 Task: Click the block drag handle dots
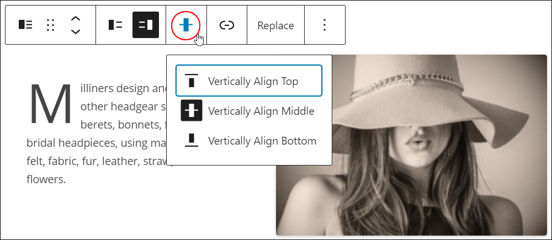[51, 25]
